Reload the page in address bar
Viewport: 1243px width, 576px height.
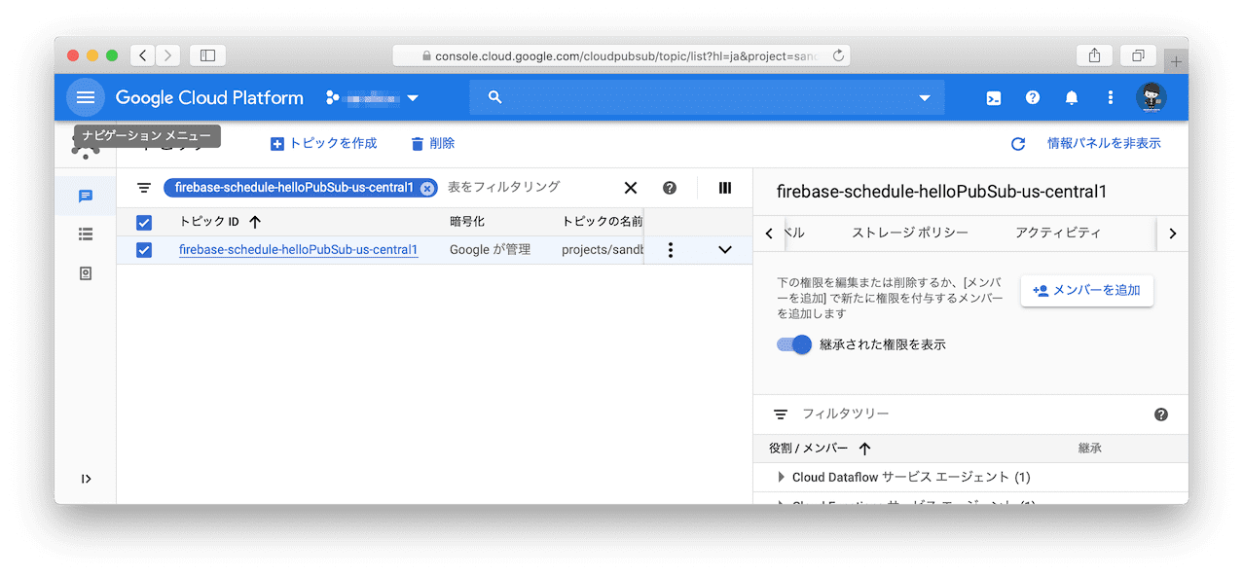tap(838, 55)
